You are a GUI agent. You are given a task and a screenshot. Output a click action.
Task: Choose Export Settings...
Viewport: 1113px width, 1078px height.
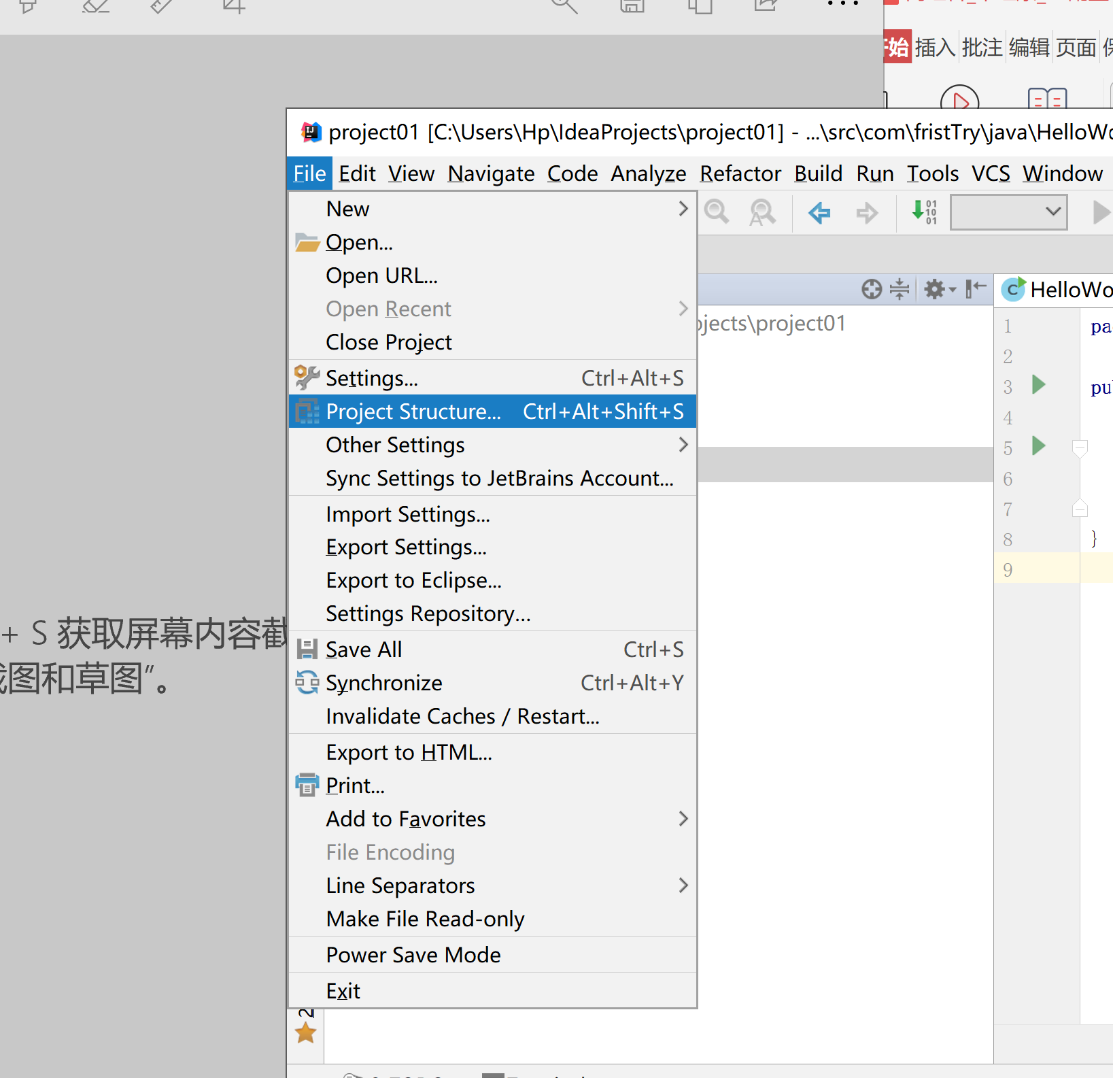point(493,548)
